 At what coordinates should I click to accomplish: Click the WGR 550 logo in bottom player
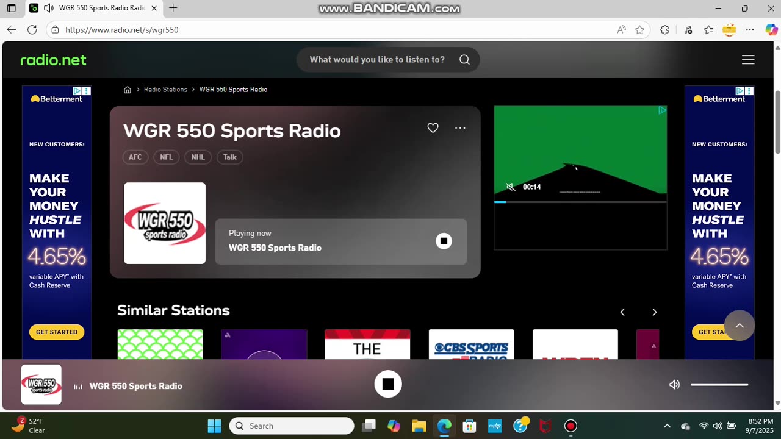click(41, 385)
